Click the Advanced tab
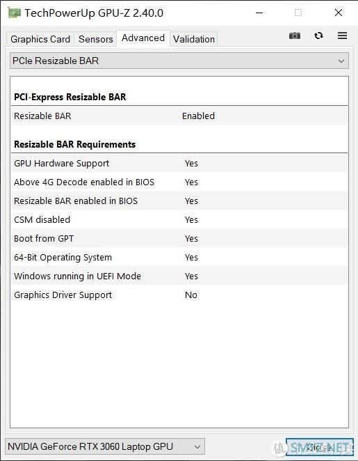Image resolution: width=358 pixels, height=461 pixels. (x=143, y=38)
